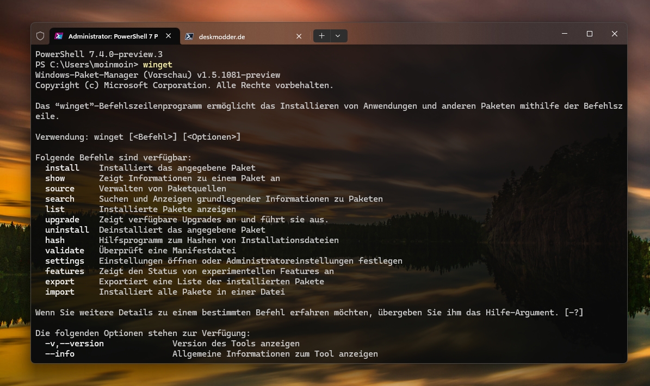Click the 'settings' command name
The width and height of the screenshot is (650, 386).
click(x=65, y=261)
